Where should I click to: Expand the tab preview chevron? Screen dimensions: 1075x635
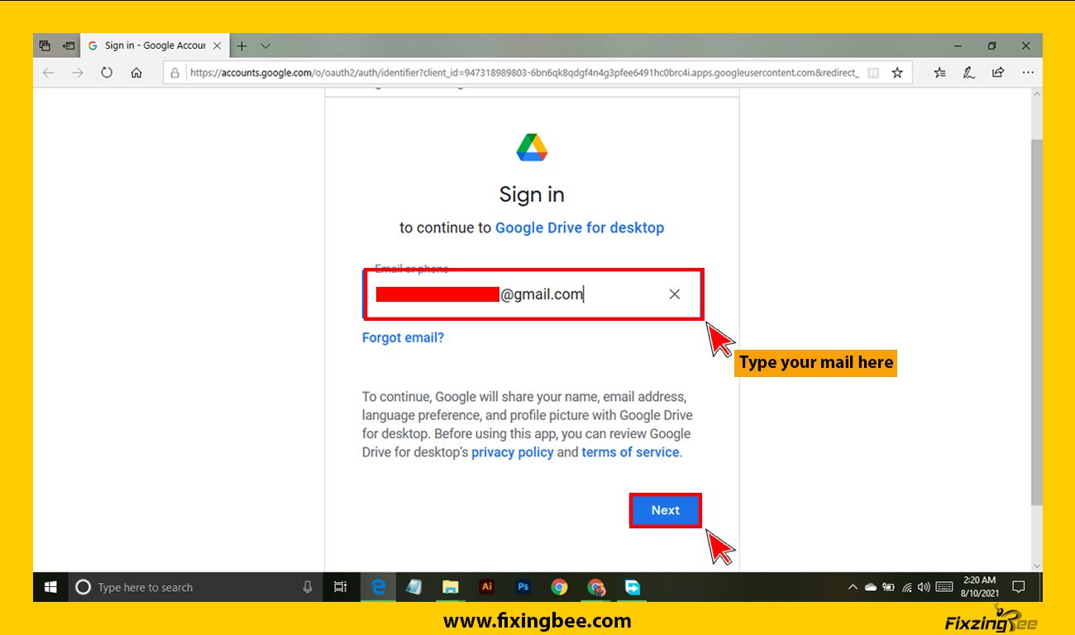[265, 45]
